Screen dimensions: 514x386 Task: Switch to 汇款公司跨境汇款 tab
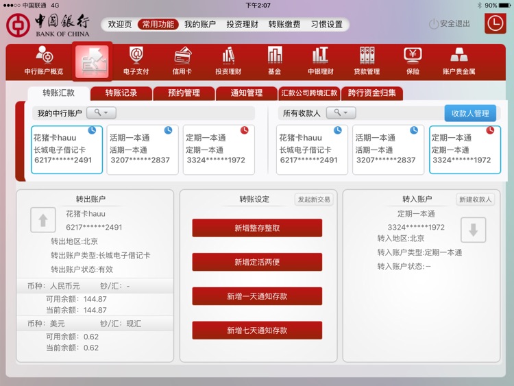point(309,93)
